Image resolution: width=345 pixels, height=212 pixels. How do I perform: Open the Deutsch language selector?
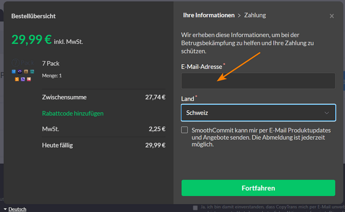pyautogui.click(x=15, y=209)
